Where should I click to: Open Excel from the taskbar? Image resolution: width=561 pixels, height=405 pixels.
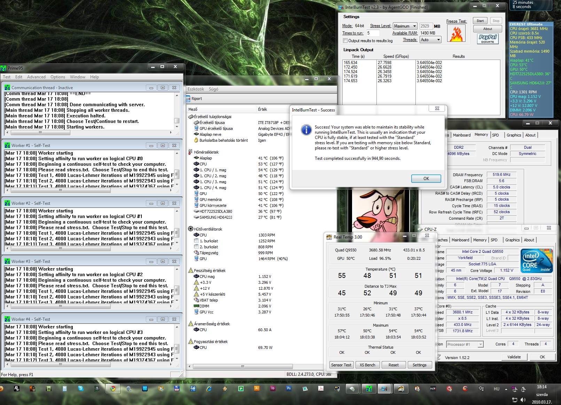[x=305, y=389]
